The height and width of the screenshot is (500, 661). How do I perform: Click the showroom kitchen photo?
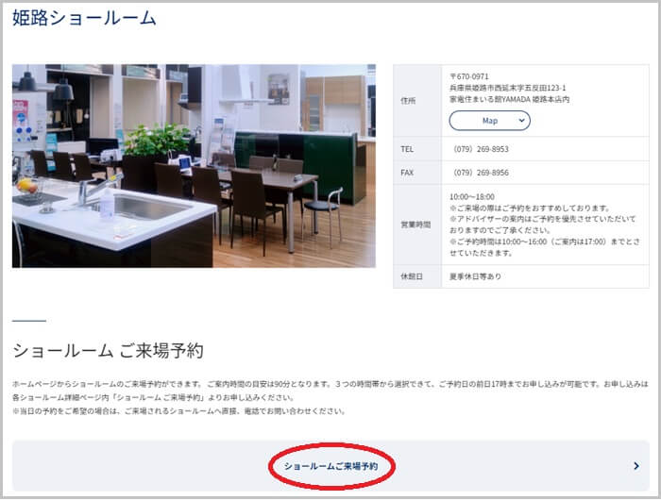coord(194,166)
